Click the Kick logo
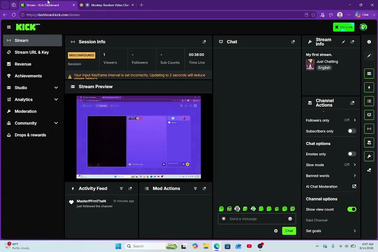 tap(28, 27)
